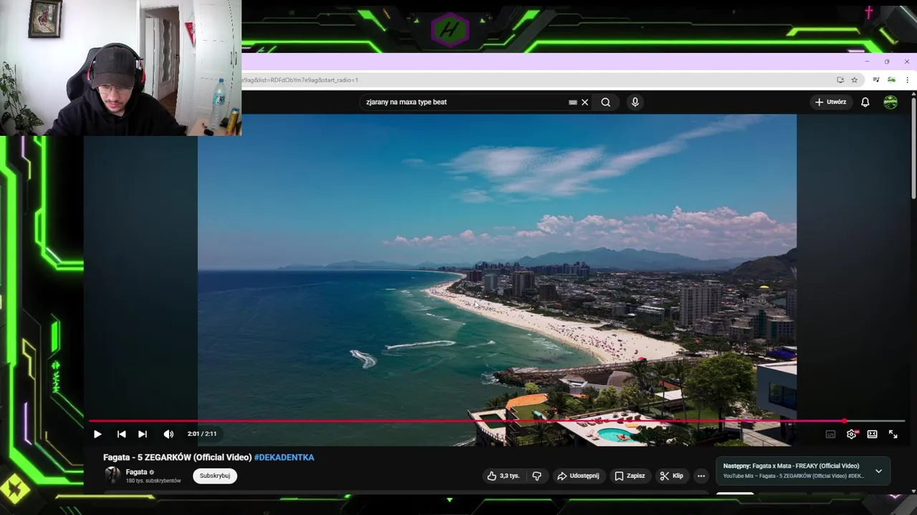Seek on the red video progress bar
The height and width of the screenshot is (515, 917).
point(496,421)
